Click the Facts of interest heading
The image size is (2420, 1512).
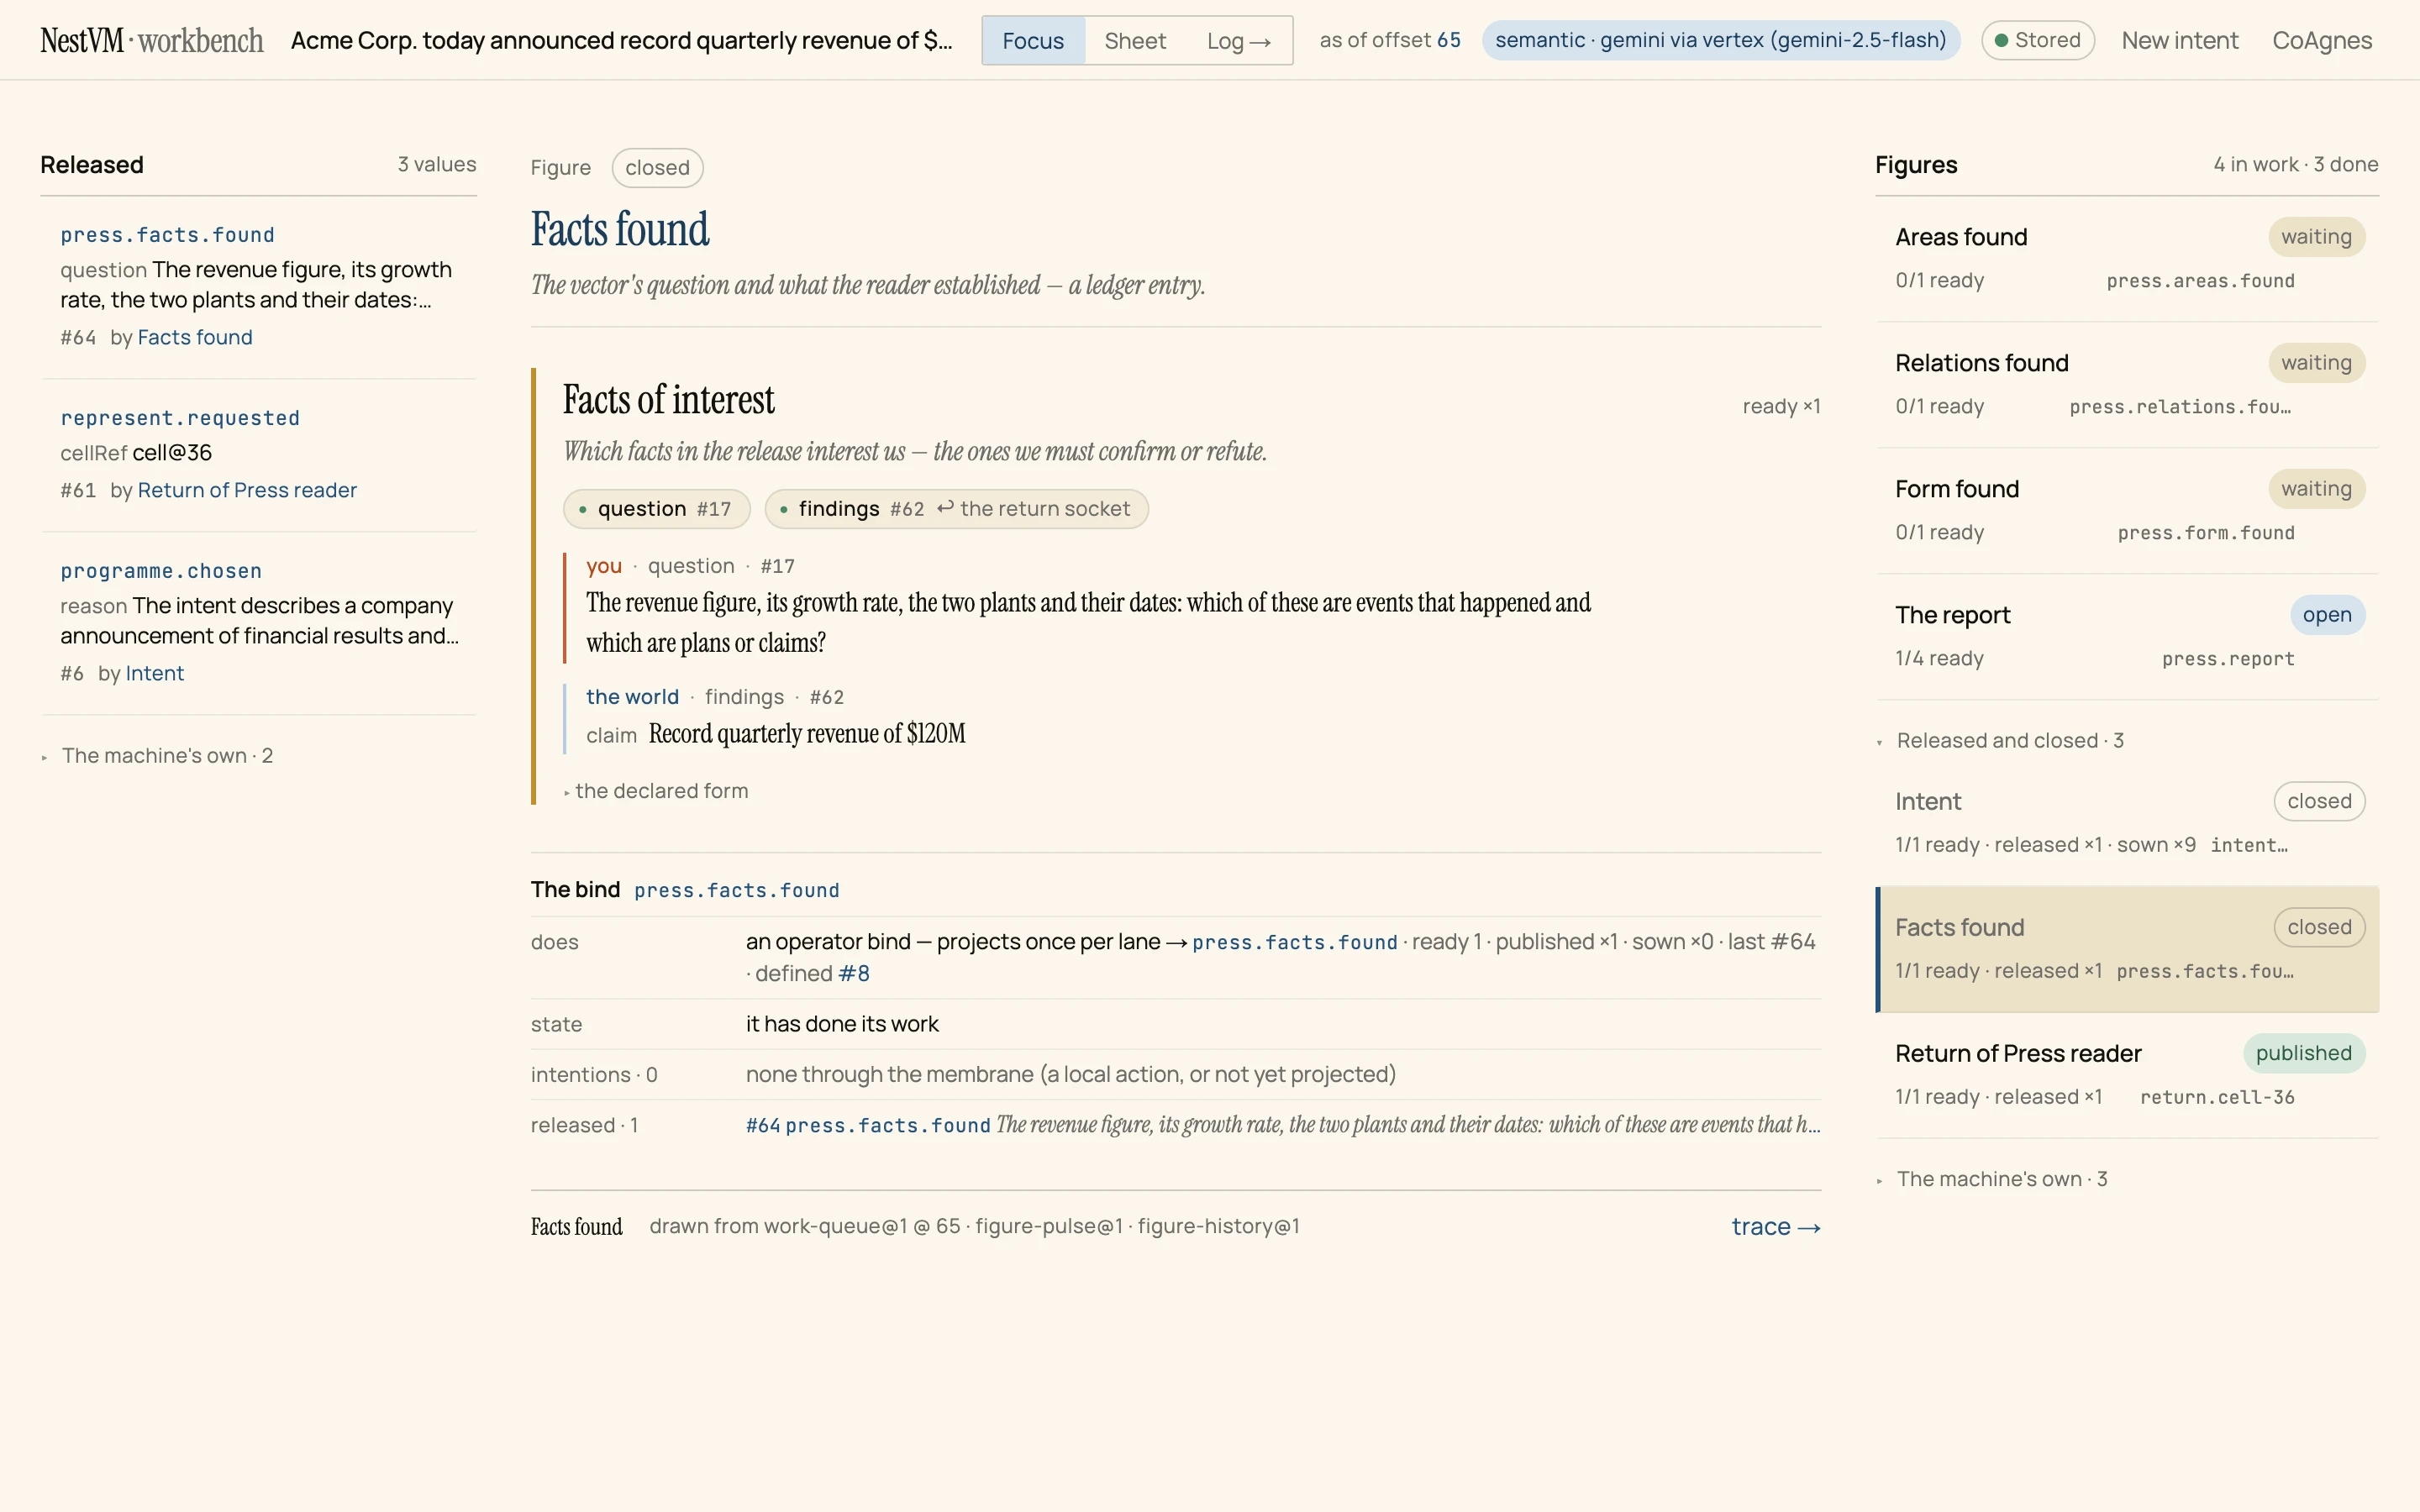pos(668,400)
